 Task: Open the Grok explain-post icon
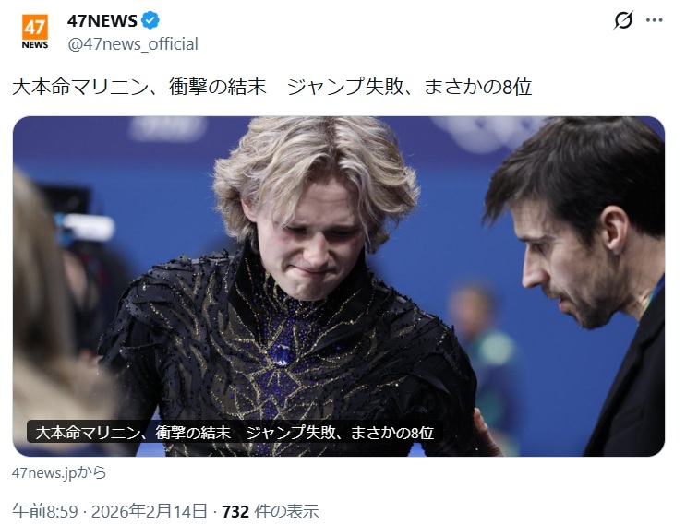tap(623, 20)
